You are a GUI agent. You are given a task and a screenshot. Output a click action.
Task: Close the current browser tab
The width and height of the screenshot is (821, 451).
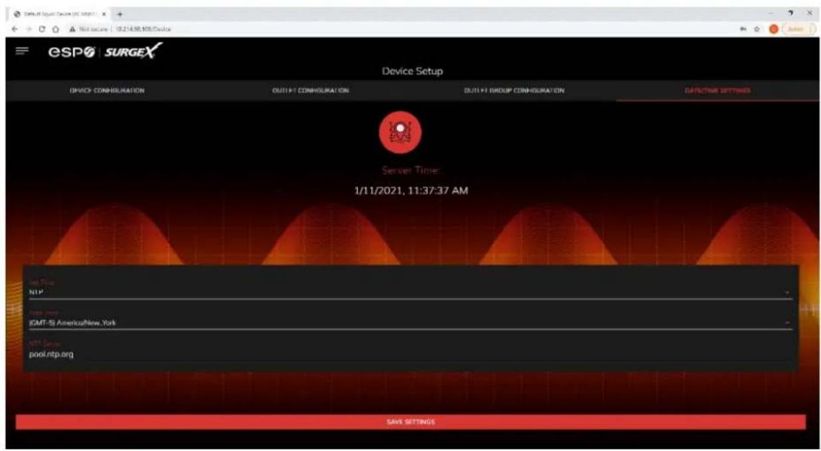click(x=104, y=13)
